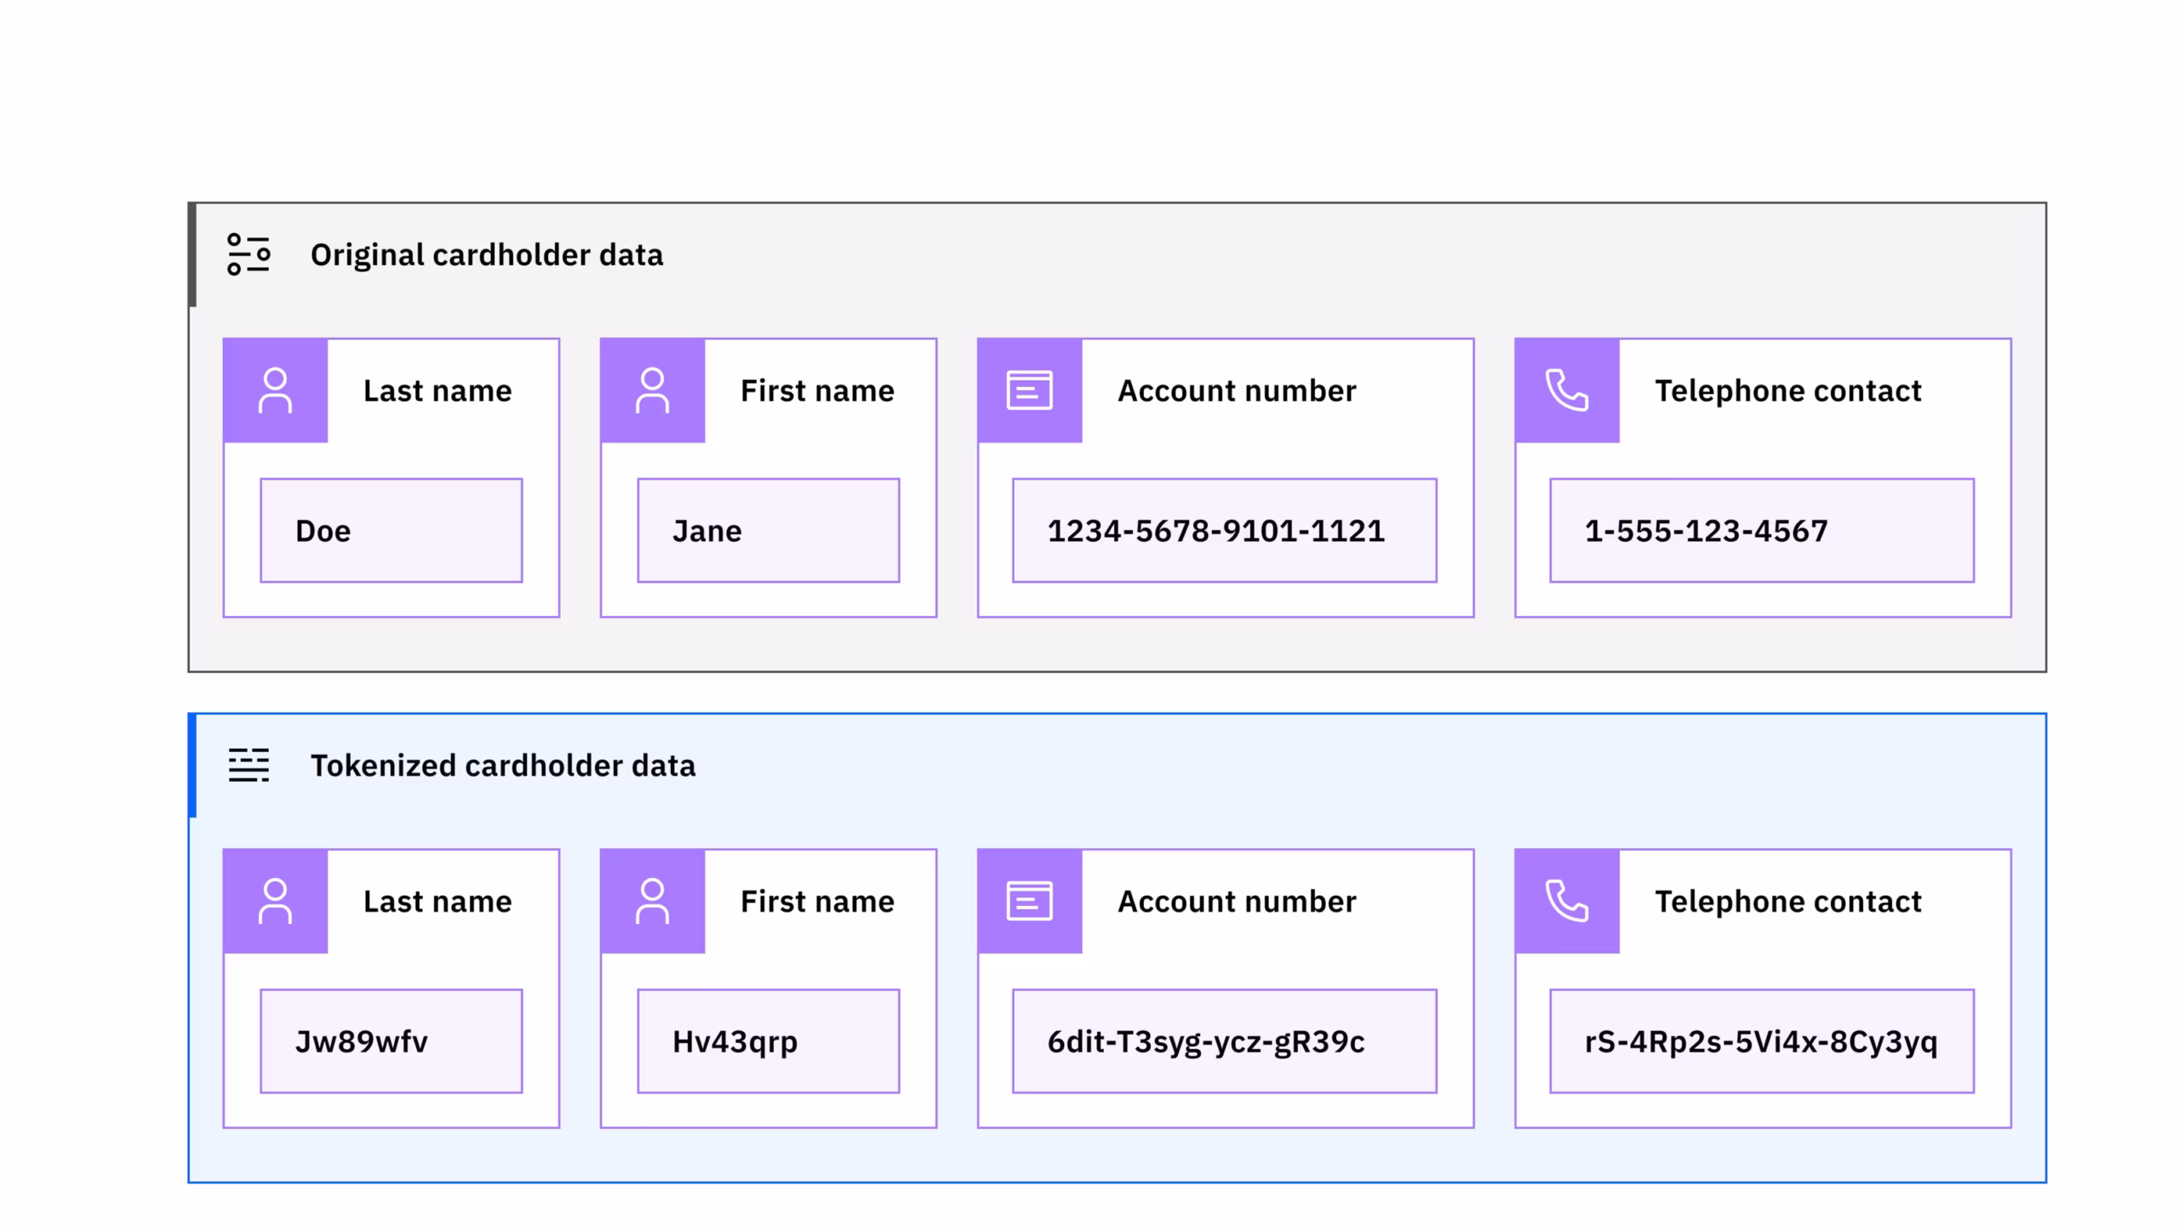Click the 6dit-T3syg-ycz-gR39c token field
The width and height of the screenshot is (2179, 1225).
(1224, 1041)
